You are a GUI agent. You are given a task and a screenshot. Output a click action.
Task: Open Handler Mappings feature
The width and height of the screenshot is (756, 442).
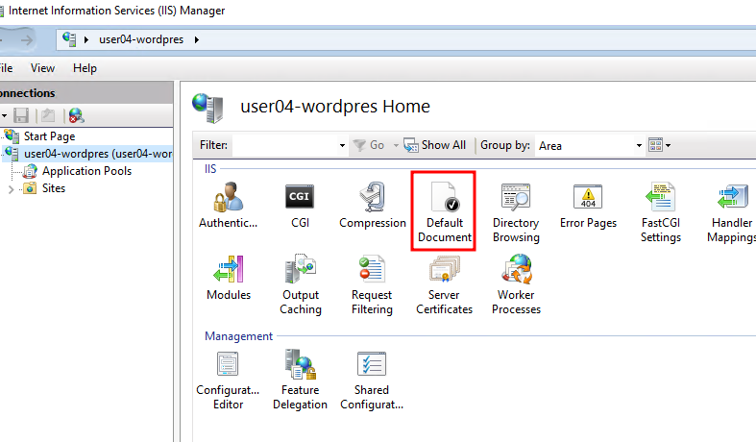point(732,211)
